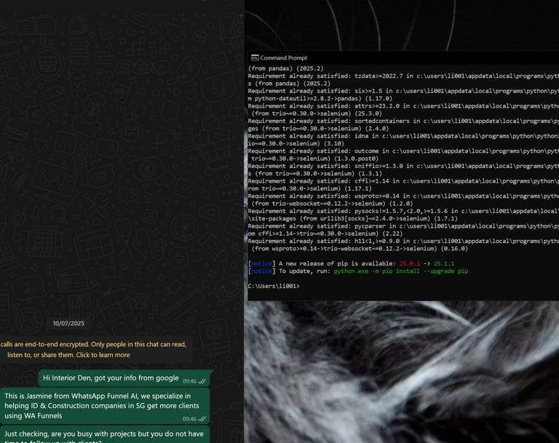Viewport: 559px width, 443px height.
Task: Click the Command Prompt window title text
Action: click(x=283, y=57)
